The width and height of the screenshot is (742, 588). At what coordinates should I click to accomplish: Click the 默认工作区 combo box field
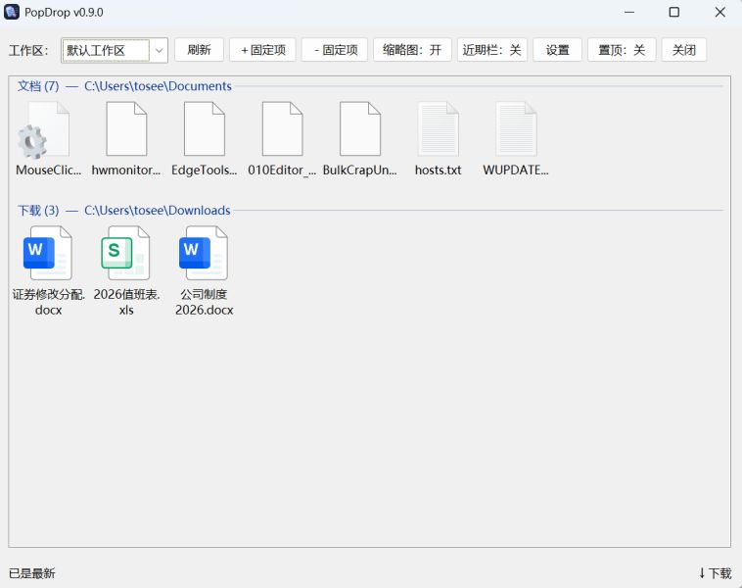click(x=115, y=50)
